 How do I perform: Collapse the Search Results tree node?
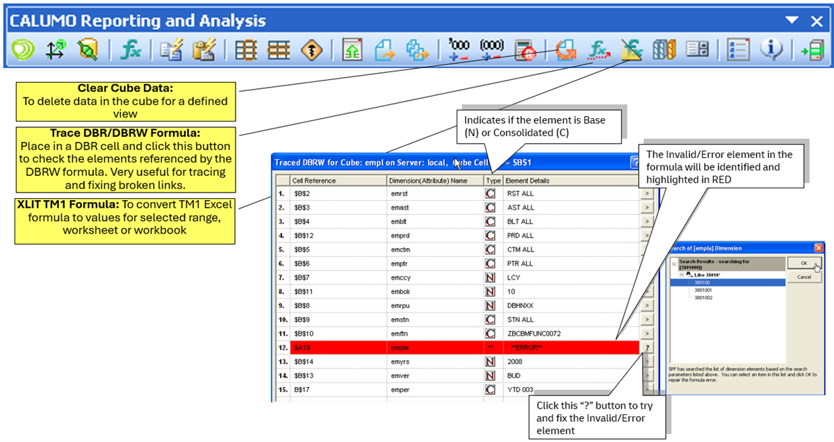tap(674, 263)
